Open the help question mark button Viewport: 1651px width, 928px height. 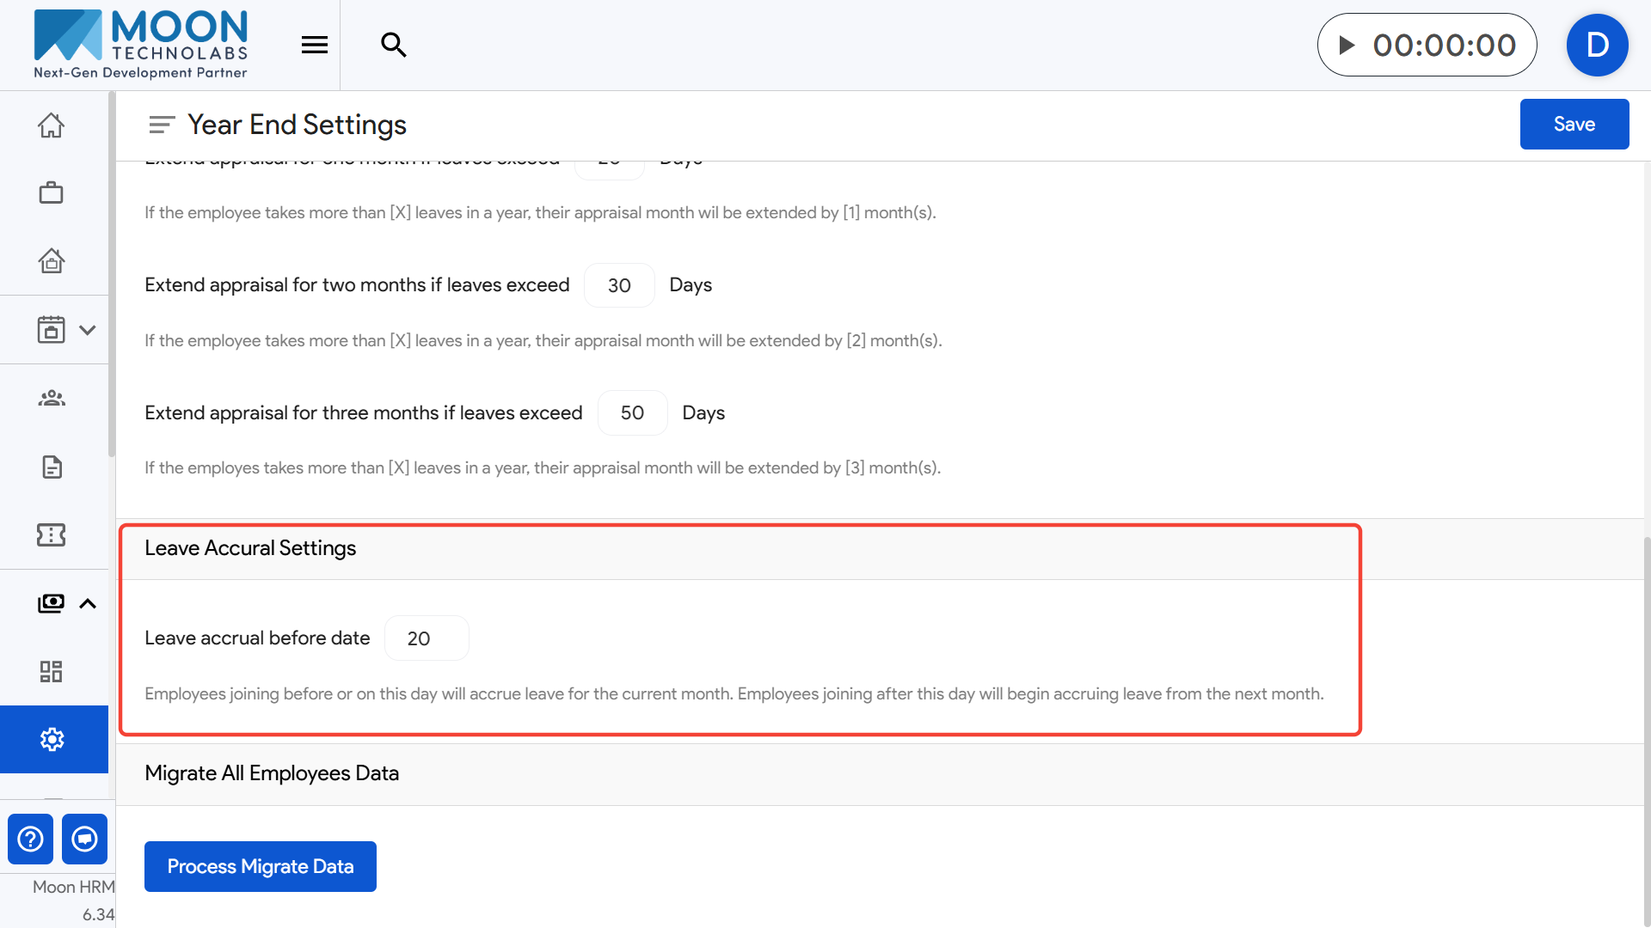(30, 839)
